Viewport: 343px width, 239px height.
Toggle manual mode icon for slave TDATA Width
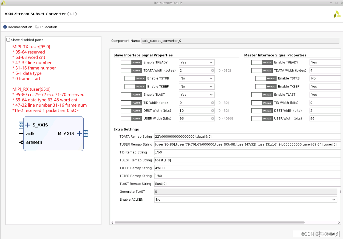[x=131, y=70]
